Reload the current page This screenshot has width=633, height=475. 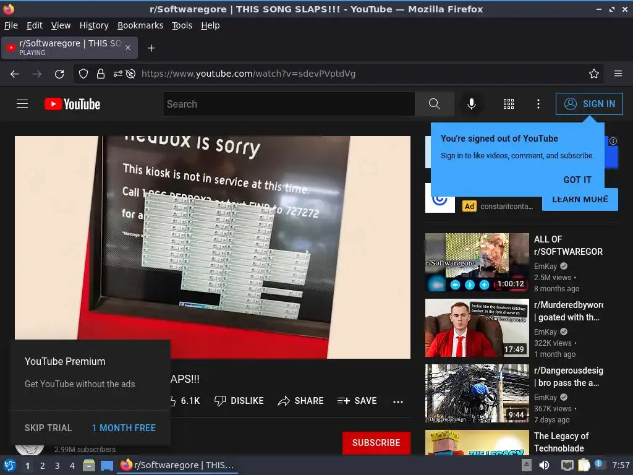(x=59, y=74)
